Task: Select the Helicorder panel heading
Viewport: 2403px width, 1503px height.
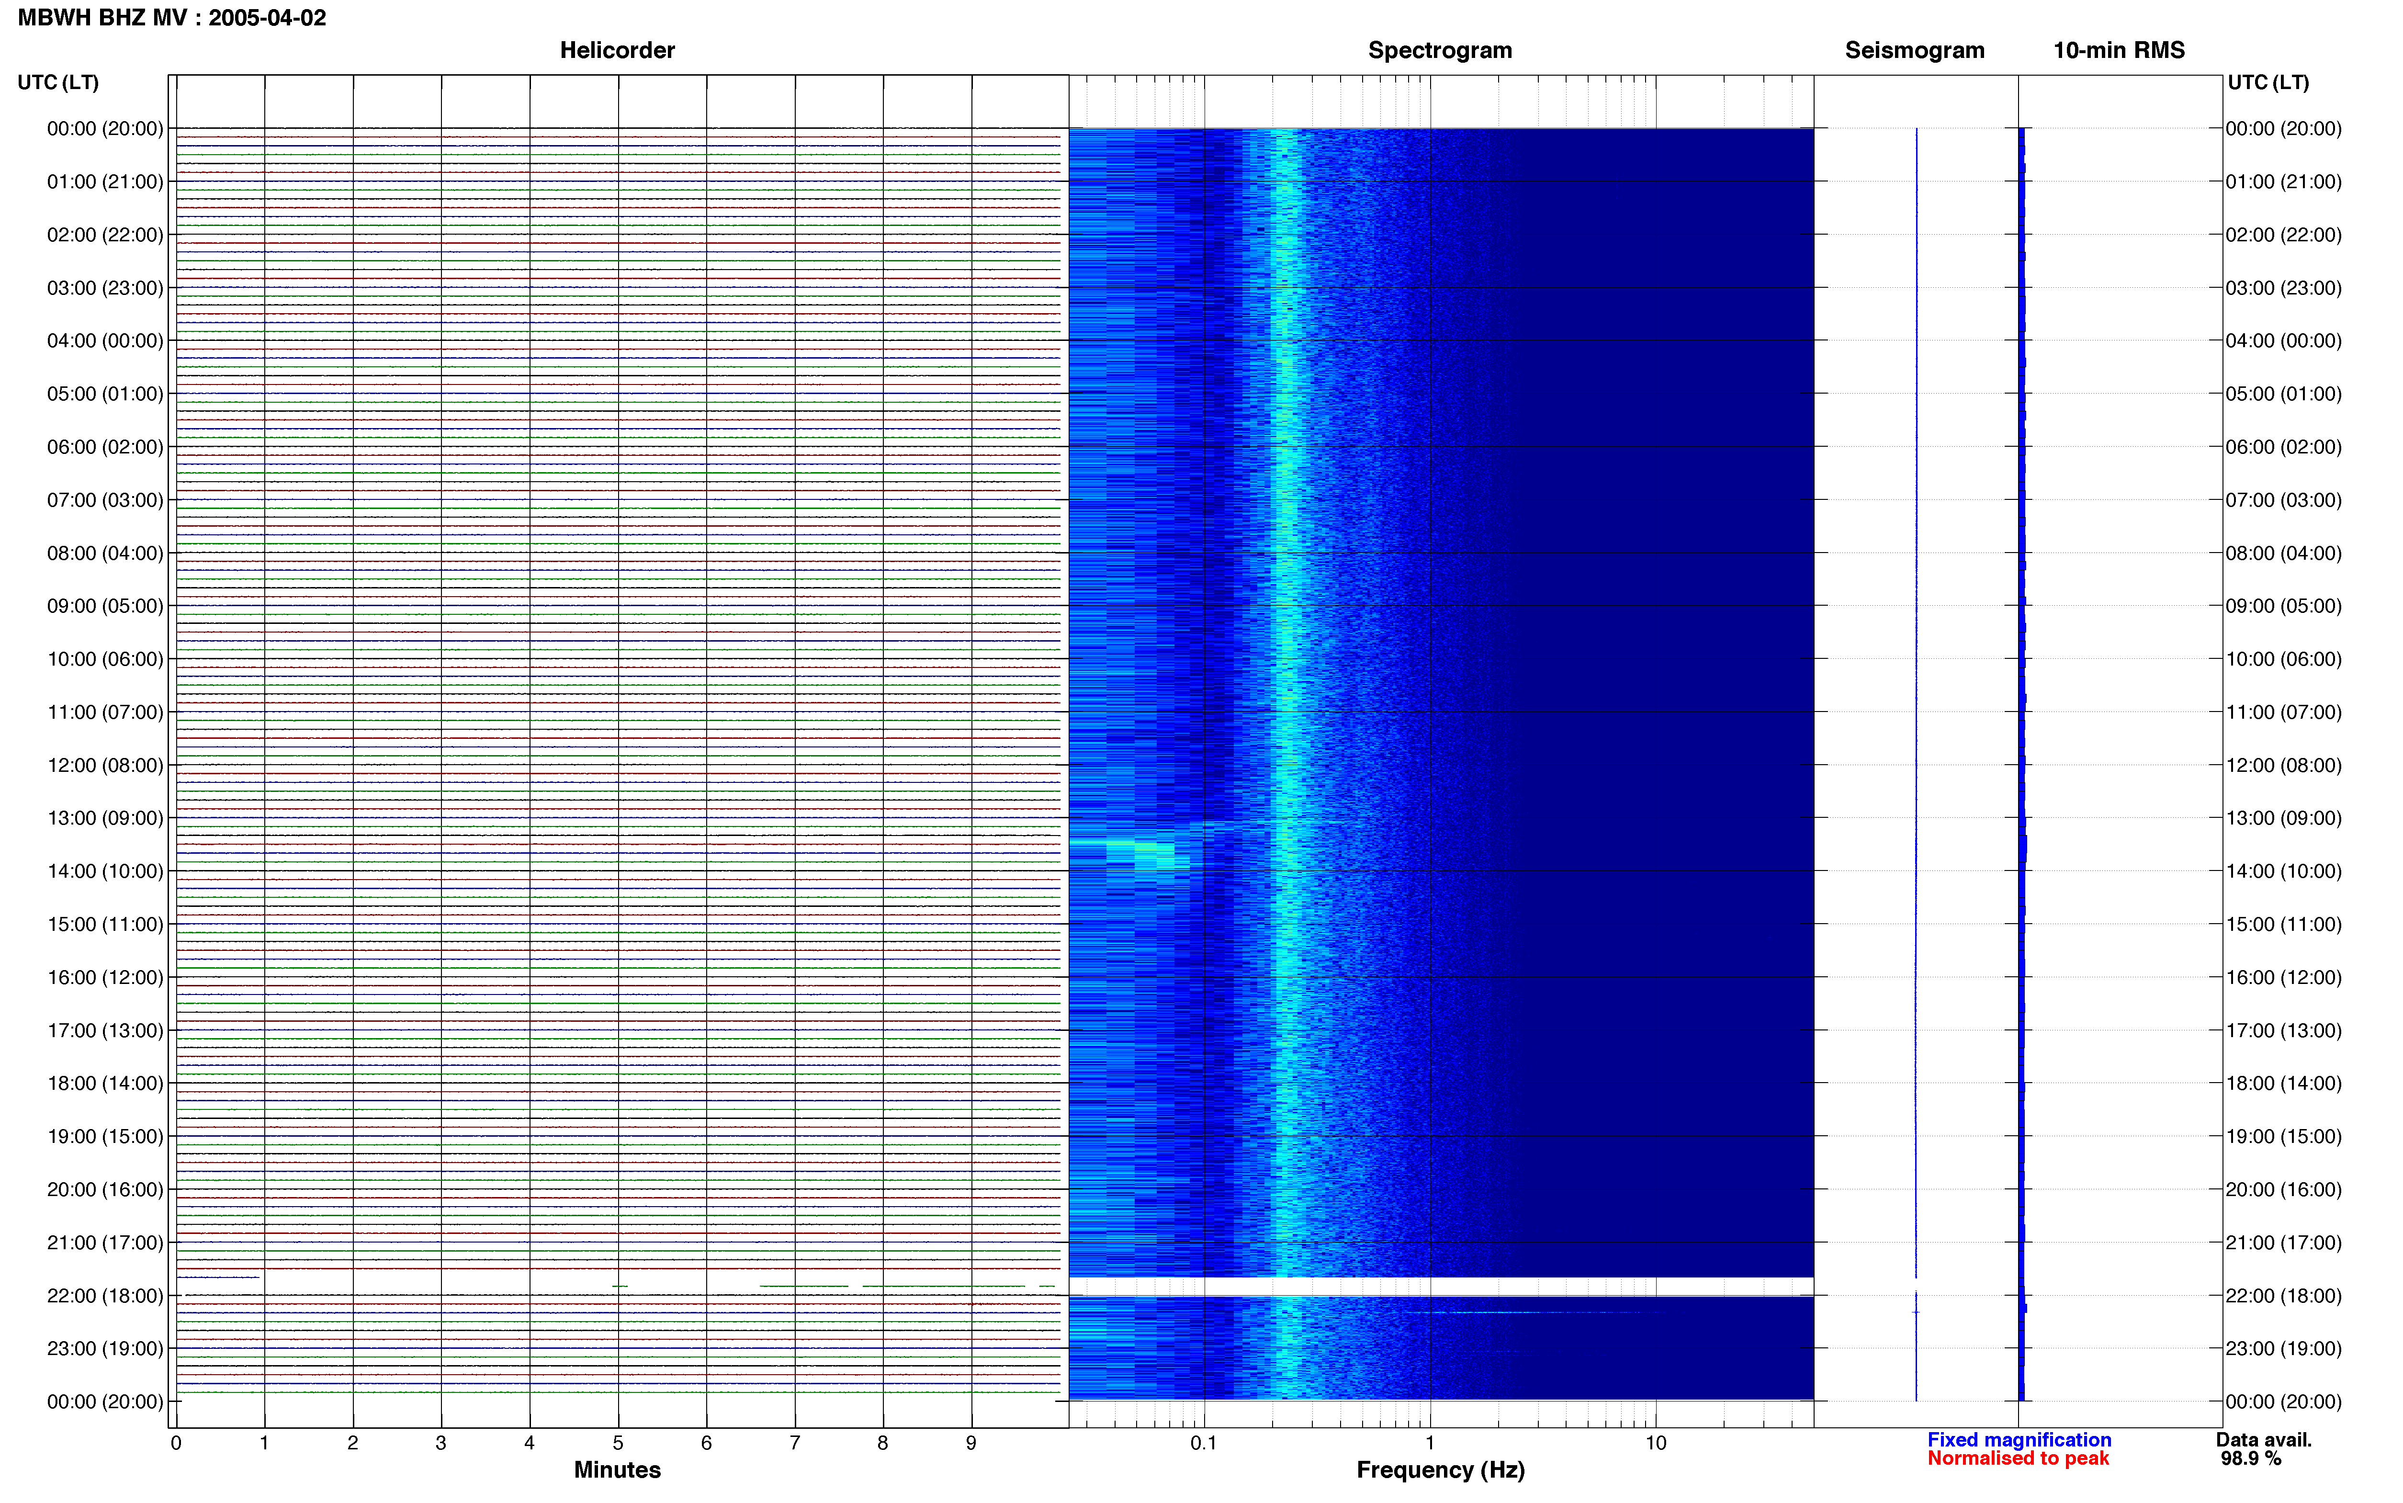Action: click(617, 51)
